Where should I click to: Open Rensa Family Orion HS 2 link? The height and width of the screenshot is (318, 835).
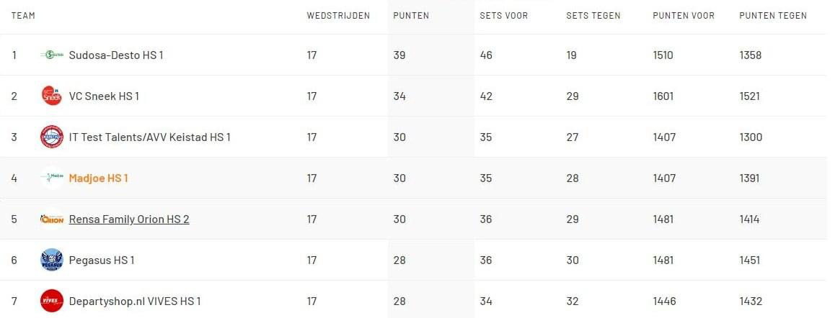[129, 219]
